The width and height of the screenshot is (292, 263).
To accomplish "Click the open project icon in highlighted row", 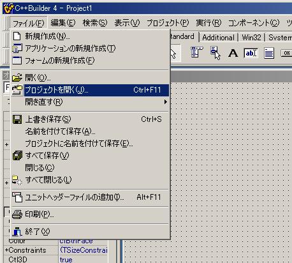I will (x=17, y=90).
